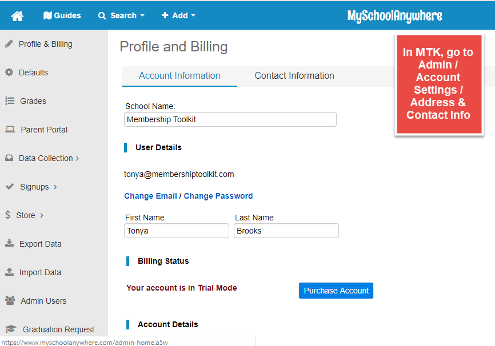Click the Profile and Billing page title
This screenshot has width=495, height=346.
[174, 47]
